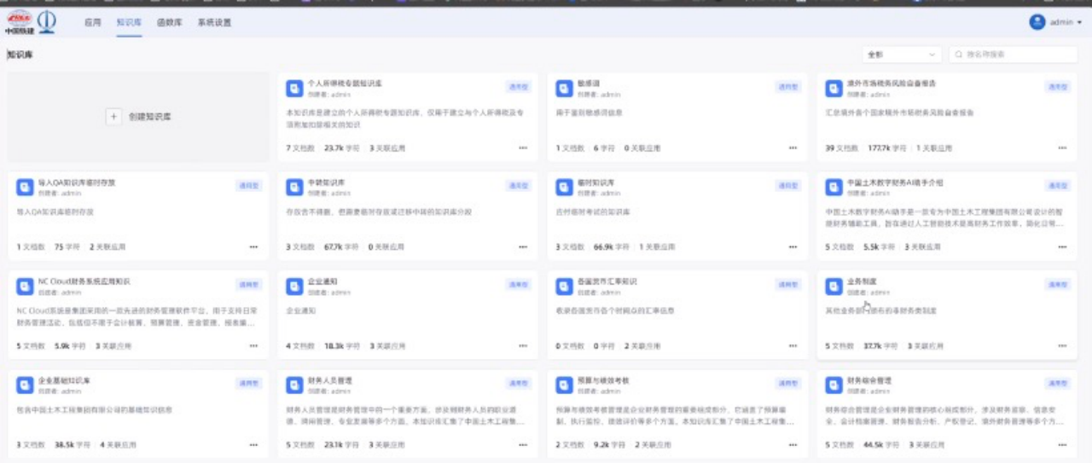Open the 中国土木数字财务AI助手介绍 card icon
The image size is (1092, 463).
834,188
